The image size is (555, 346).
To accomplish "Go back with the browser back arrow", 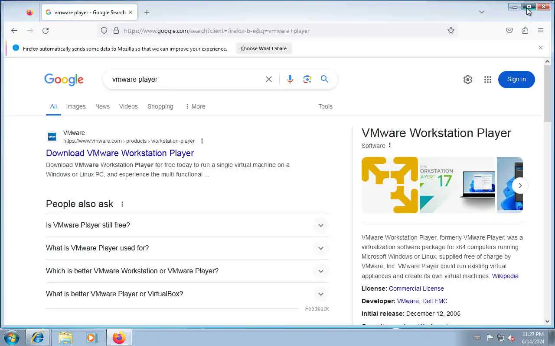I will point(14,30).
